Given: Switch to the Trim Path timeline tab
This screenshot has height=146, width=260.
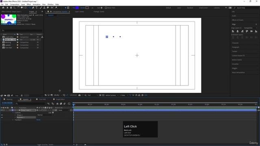Looking at the screenshot, I should tap(42, 99).
